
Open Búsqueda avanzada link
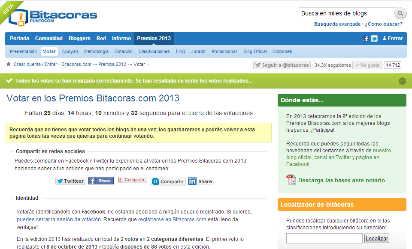[x=337, y=24]
